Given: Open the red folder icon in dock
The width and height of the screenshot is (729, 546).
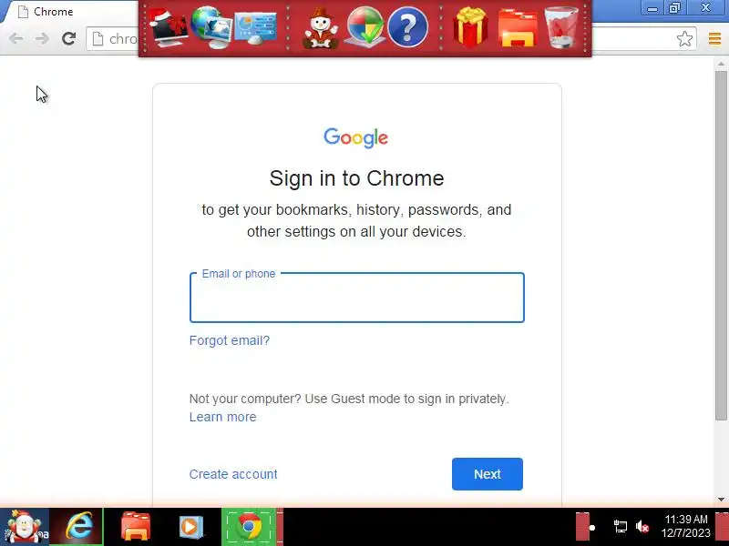Looking at the screenshot, I should [518, 28].
